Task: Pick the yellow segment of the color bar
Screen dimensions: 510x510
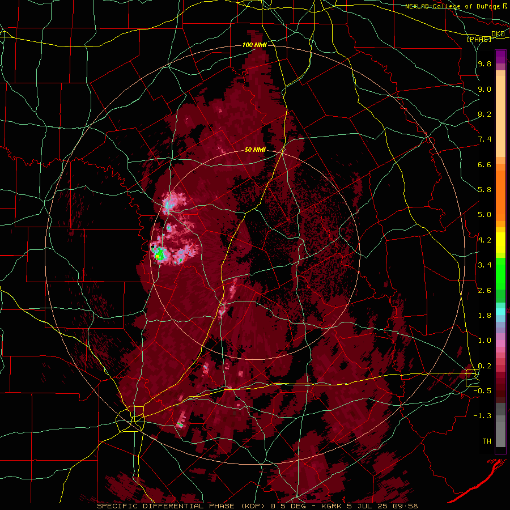Action: (x=500, y=243)
